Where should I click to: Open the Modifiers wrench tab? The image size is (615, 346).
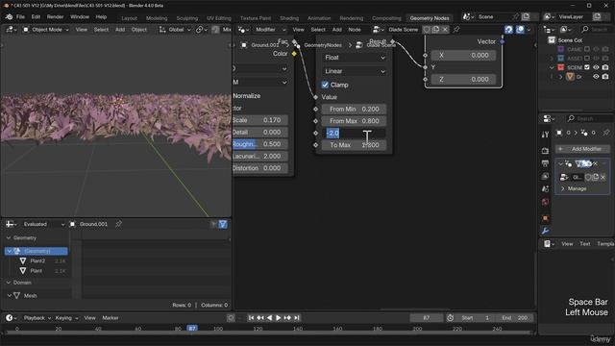(x=545, y=231)
